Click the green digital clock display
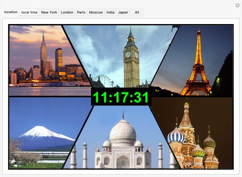Viewport: 242px width, 177px height. coord(121,97)
